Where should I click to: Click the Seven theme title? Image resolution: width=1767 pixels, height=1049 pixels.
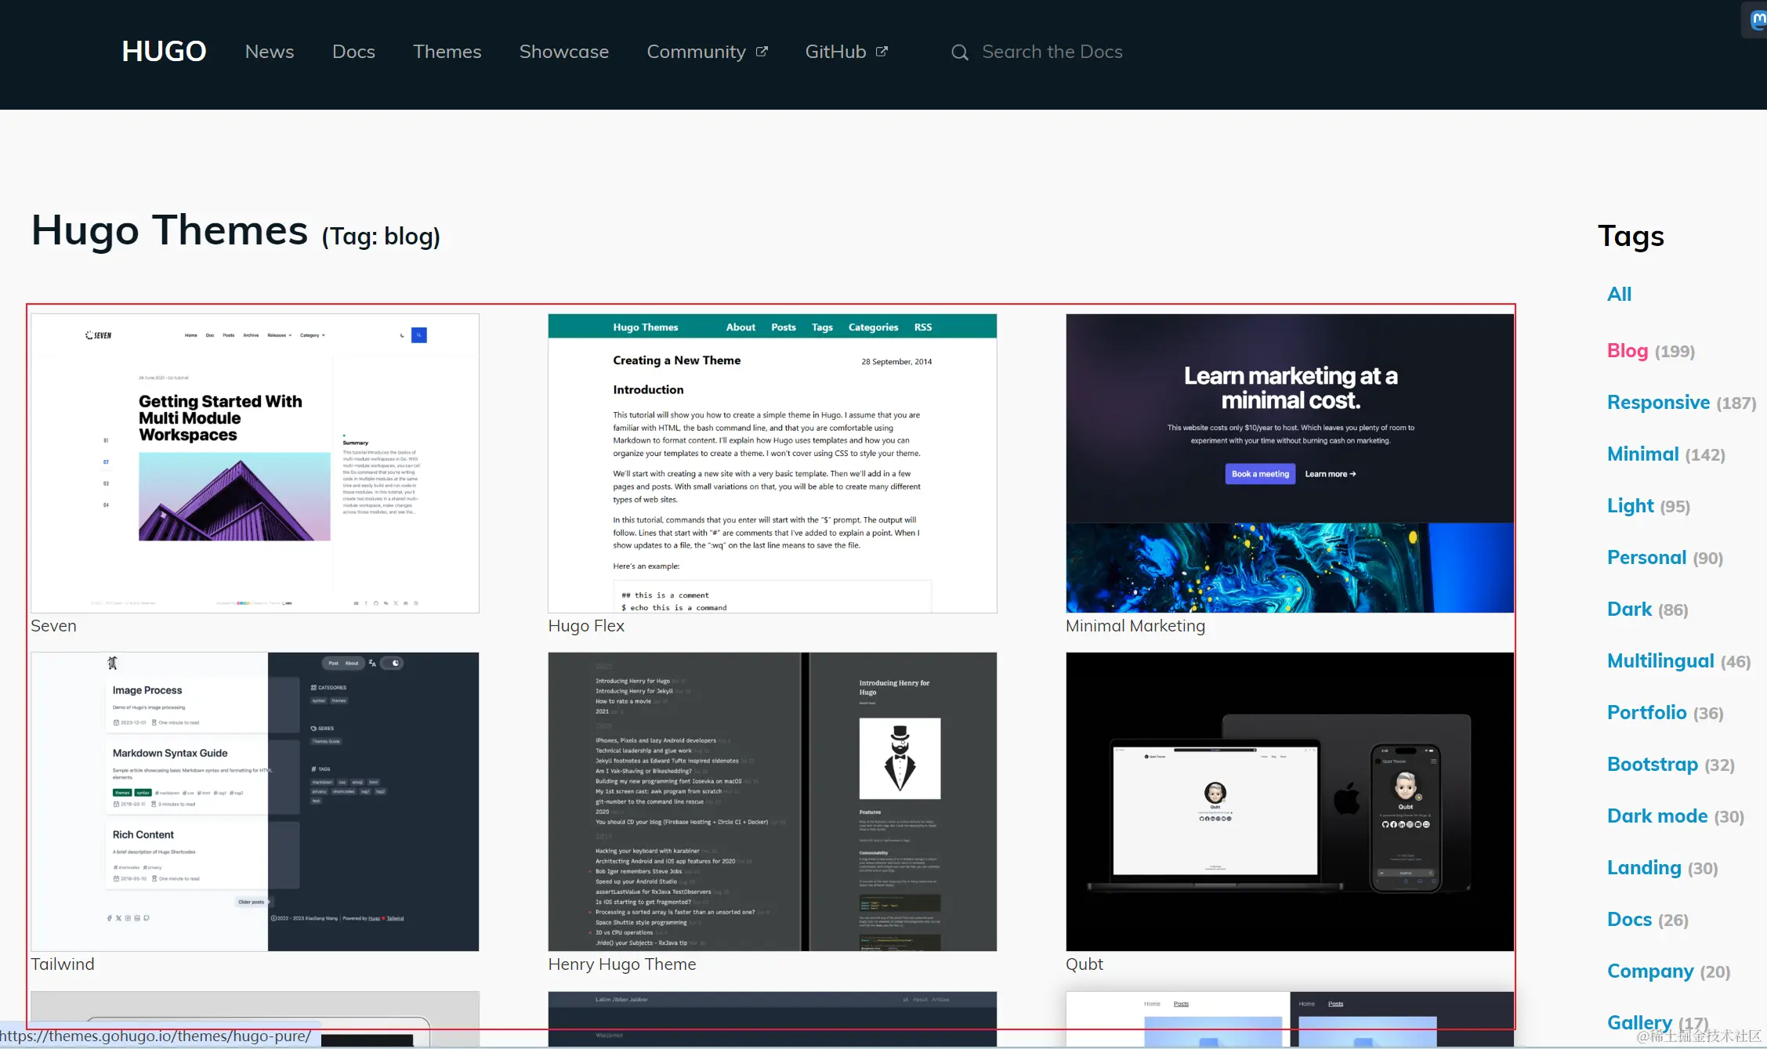[53, 626]
